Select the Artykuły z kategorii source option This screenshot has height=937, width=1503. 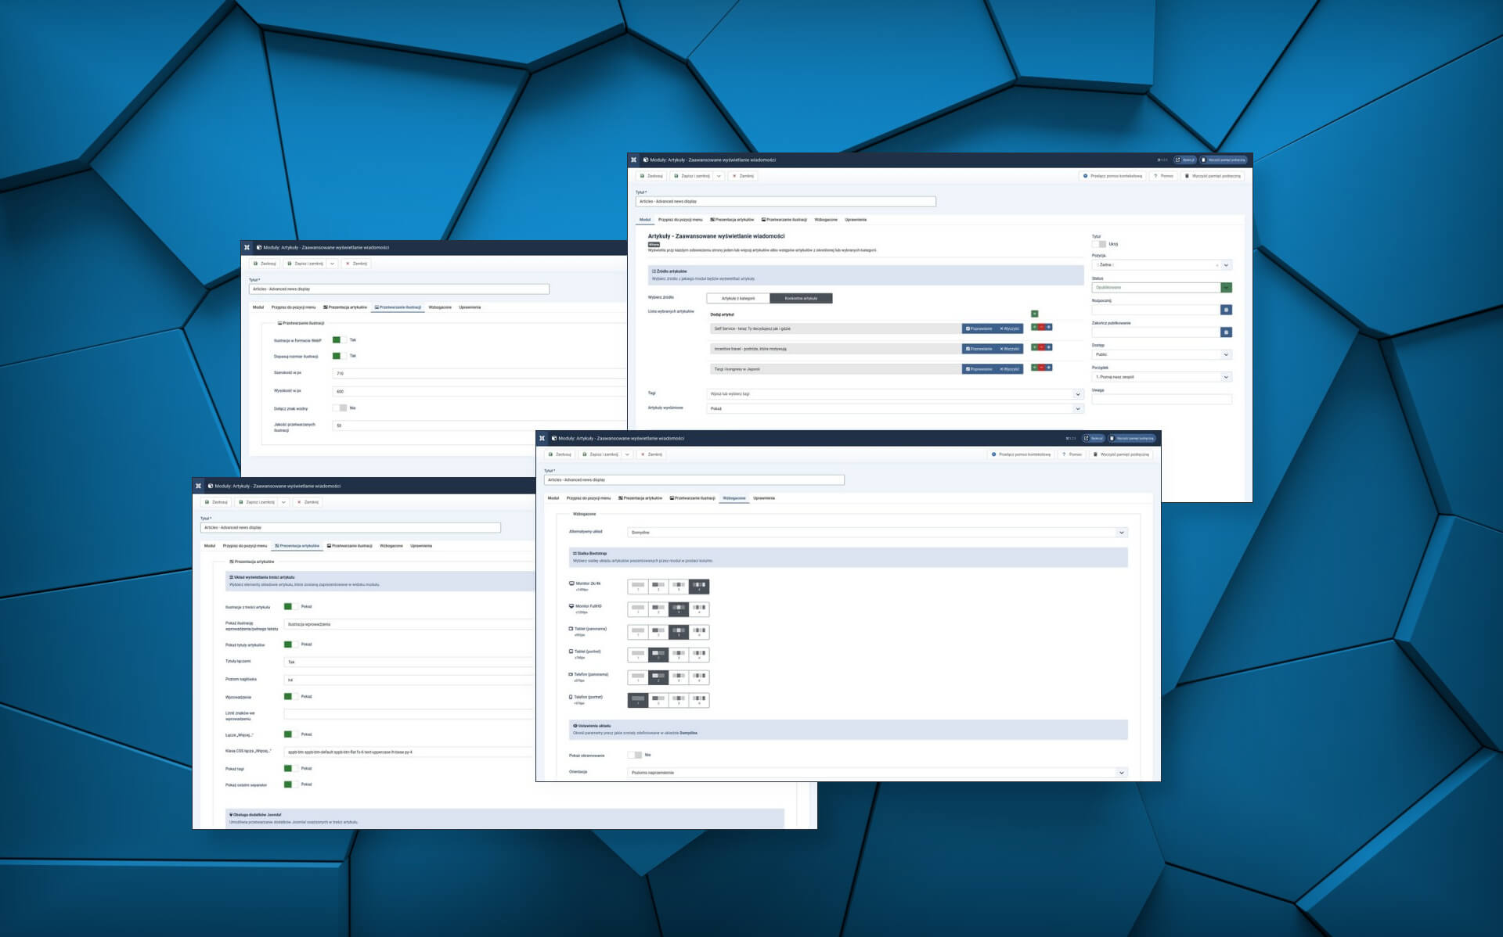click(x=738, y=298)
